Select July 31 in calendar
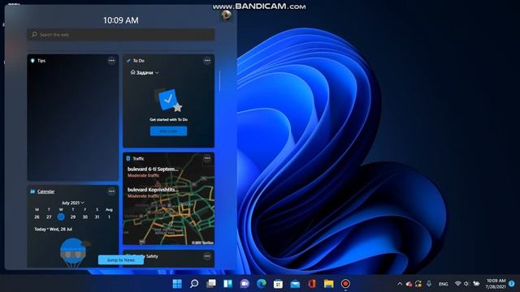The height and width of the screenshot is (292, 520). 97,217
